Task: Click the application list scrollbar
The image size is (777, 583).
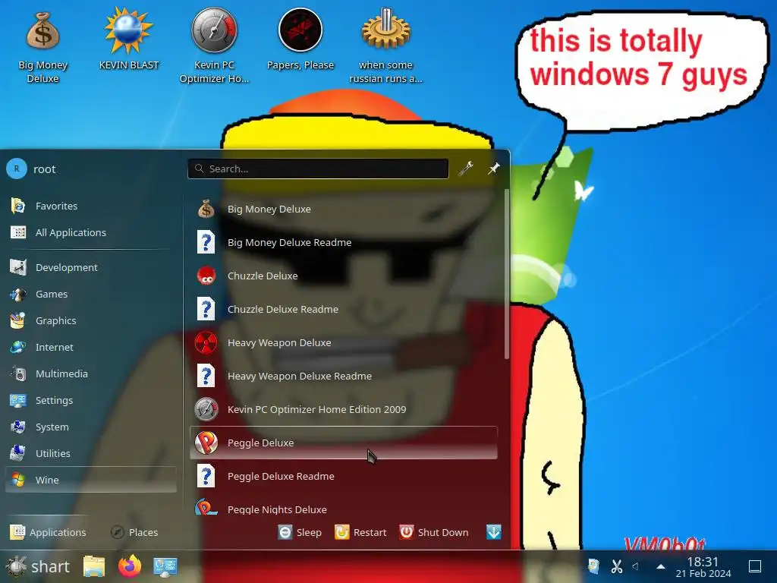Action: (506, 273)
